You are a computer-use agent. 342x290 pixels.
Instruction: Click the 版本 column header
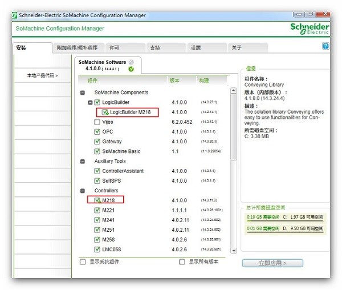182,80
